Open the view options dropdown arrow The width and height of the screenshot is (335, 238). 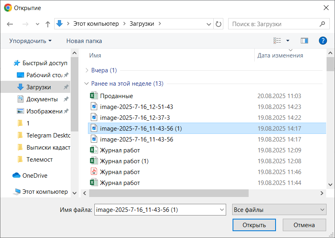(x=288, y=41)
